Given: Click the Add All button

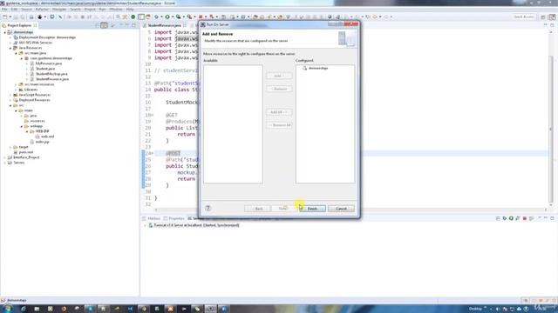Looking at the screenshot, I should (x=279, y=112).
